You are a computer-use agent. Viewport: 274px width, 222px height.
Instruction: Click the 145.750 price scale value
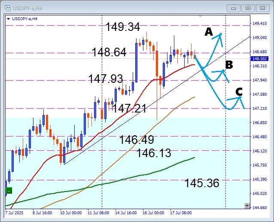point(260,165)
